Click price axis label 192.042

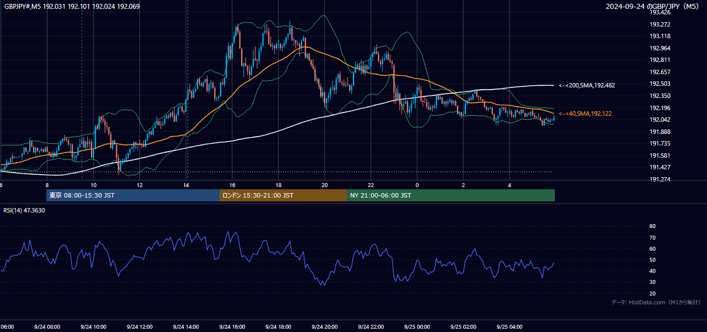click(x=660, y=120)
